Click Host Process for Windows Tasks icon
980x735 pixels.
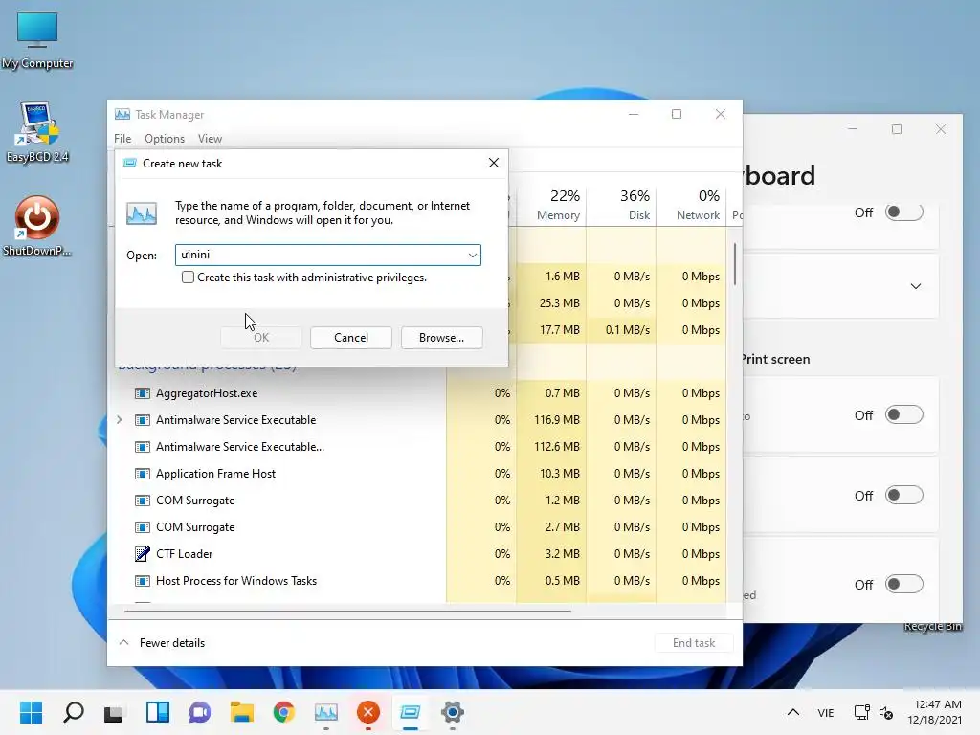point(143,581)
